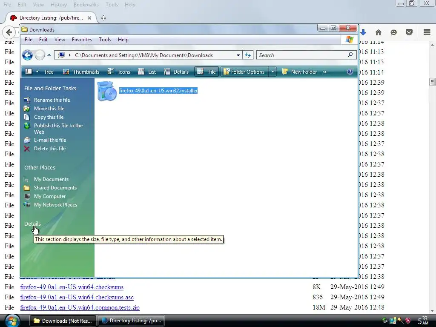Expand the Folder Options dropdown arrow

(272, 72)
